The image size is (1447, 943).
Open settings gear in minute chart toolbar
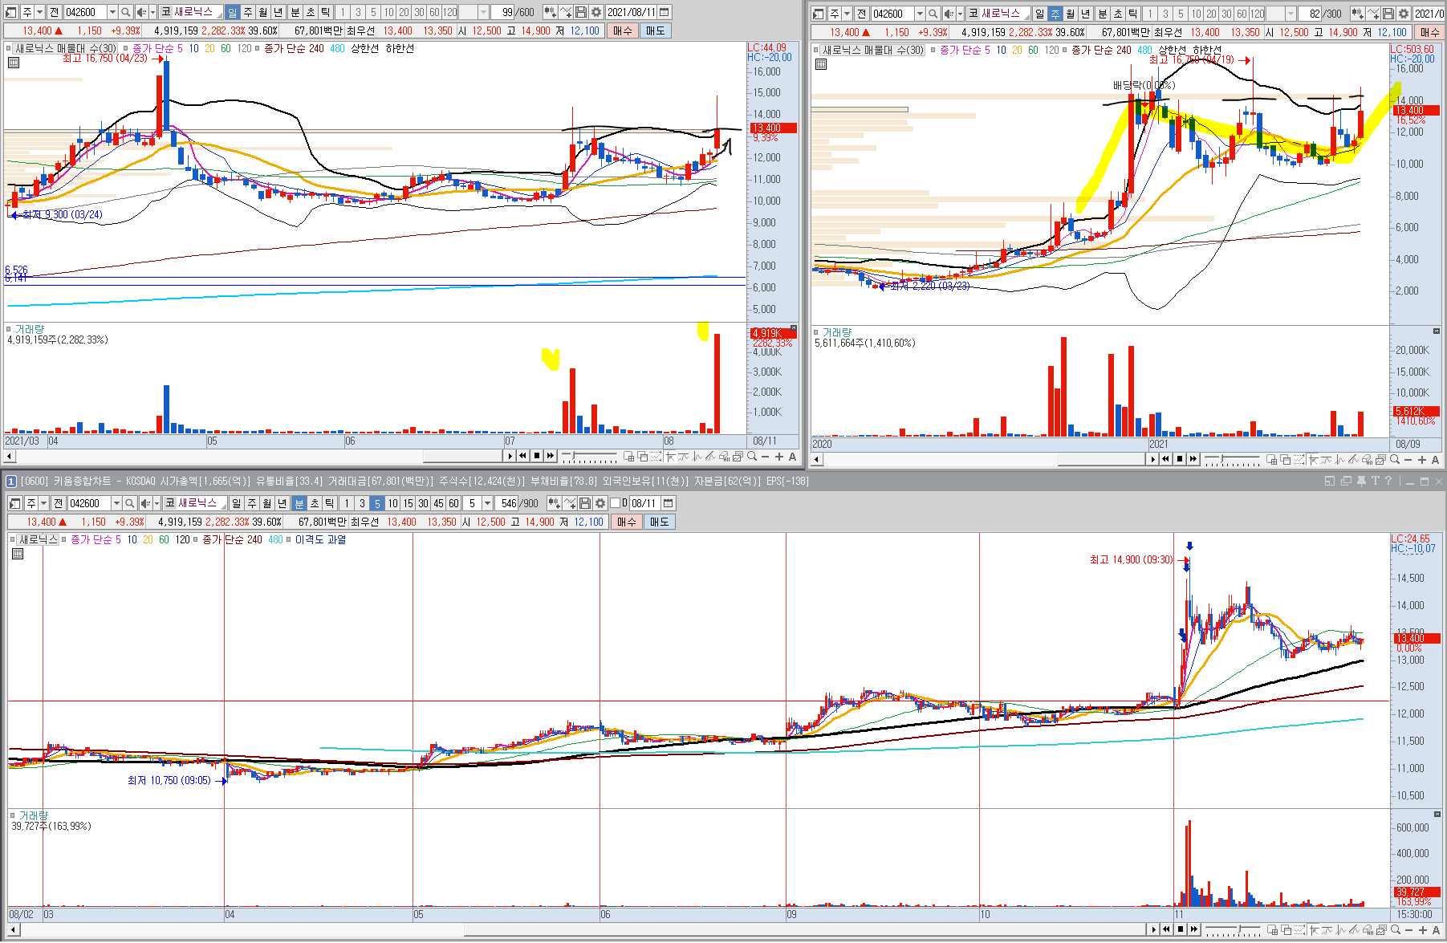tap(600, 503)
